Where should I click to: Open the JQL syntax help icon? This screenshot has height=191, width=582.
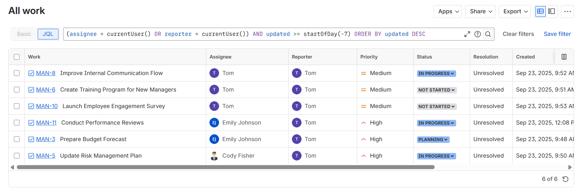[477, 34]
